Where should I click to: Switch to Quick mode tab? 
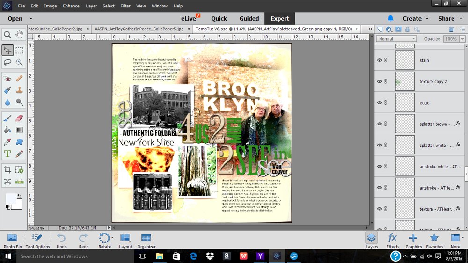[x=219, y=19]
